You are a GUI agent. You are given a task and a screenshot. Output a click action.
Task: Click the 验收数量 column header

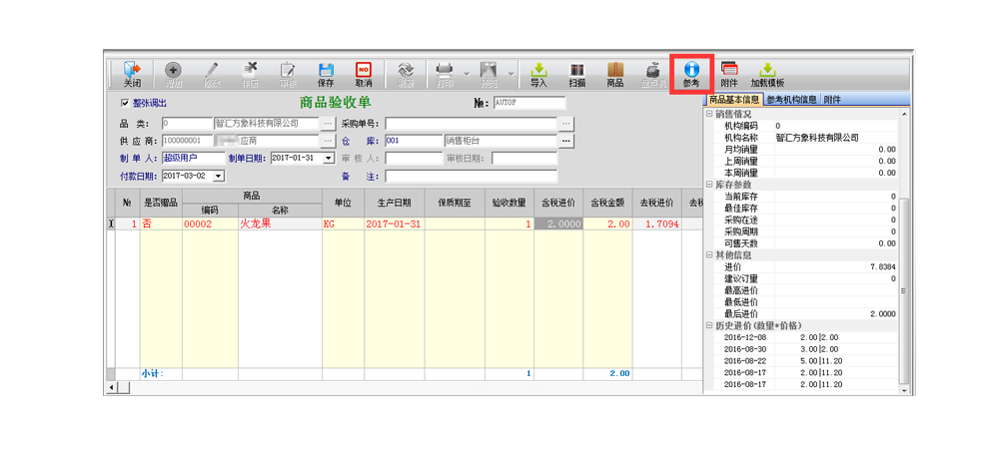tap(509, 203)
